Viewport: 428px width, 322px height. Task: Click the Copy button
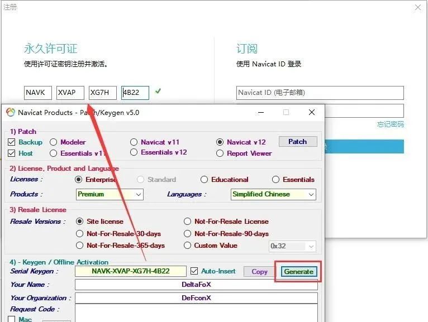259,272
